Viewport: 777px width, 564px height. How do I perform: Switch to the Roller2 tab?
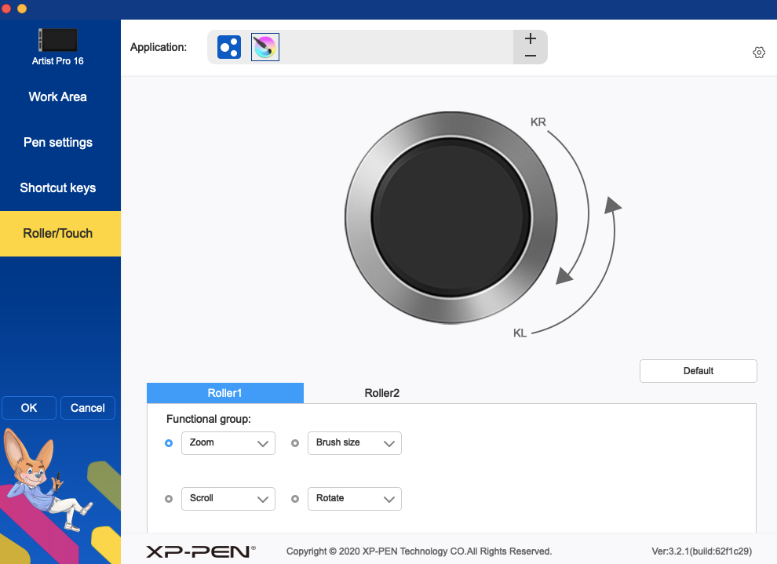381,393
